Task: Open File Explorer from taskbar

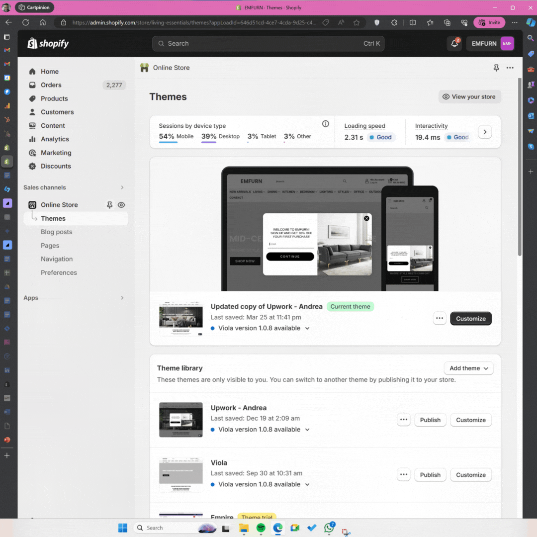Action: tap(244, 528)
